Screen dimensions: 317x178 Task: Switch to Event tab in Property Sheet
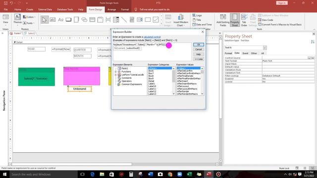245,53
